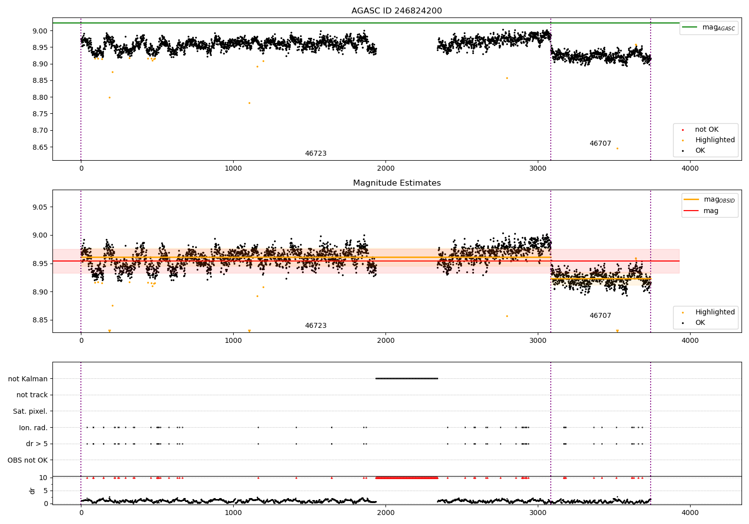Click observation label 46707 in Magnitude Estimates plot
This screenshot has width=749, height=524.
[x=600, y=316]
